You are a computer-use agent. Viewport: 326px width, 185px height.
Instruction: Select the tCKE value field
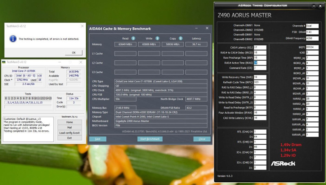(x=312, y=53)
